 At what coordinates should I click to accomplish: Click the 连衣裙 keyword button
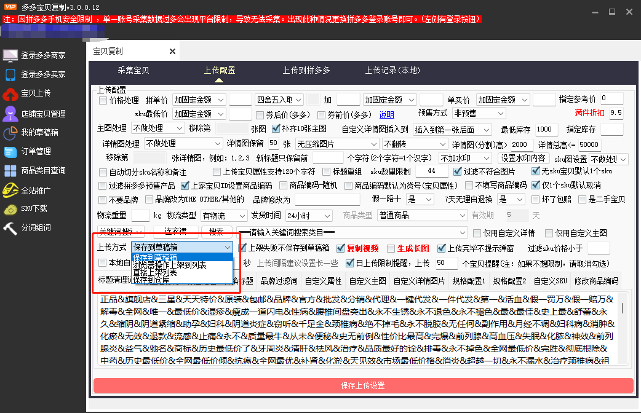pyautogui.click(x=175, y=232)
